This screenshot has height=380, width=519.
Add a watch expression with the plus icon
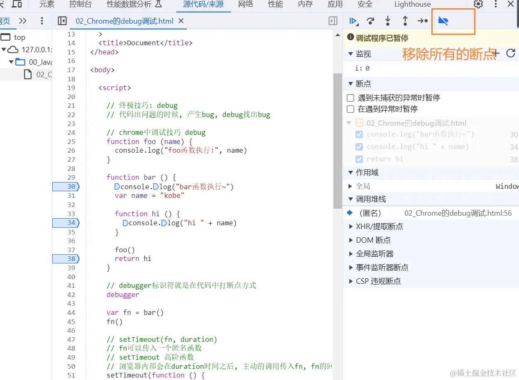(496, 53)
